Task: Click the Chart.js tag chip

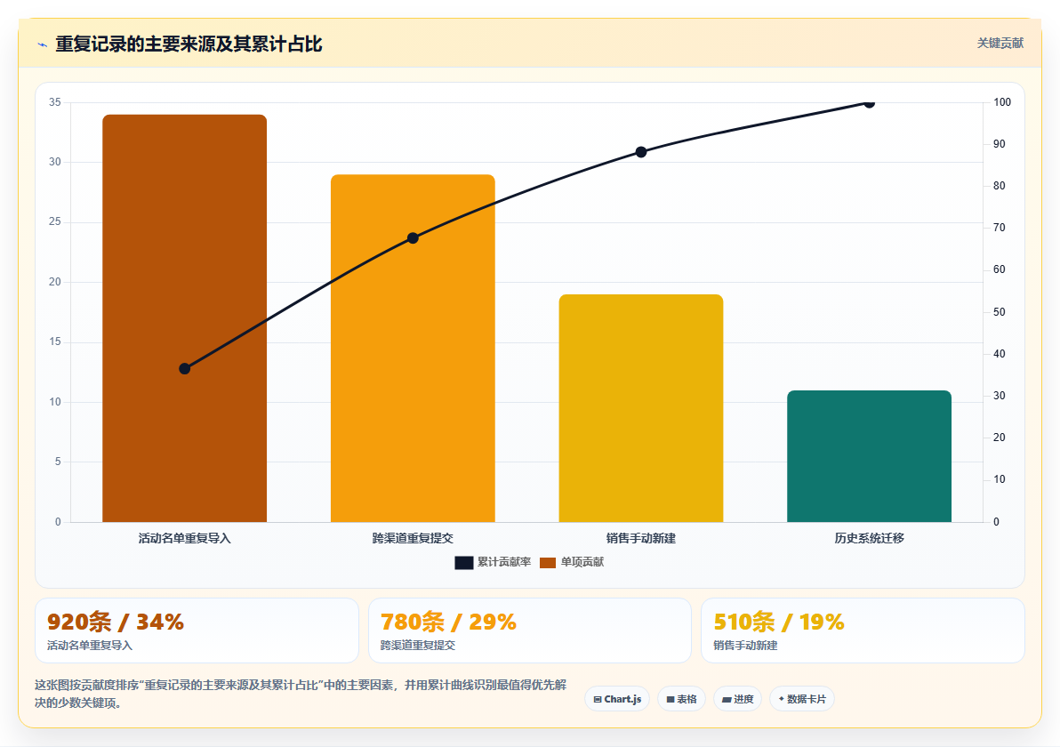Action: coord(617,699)
